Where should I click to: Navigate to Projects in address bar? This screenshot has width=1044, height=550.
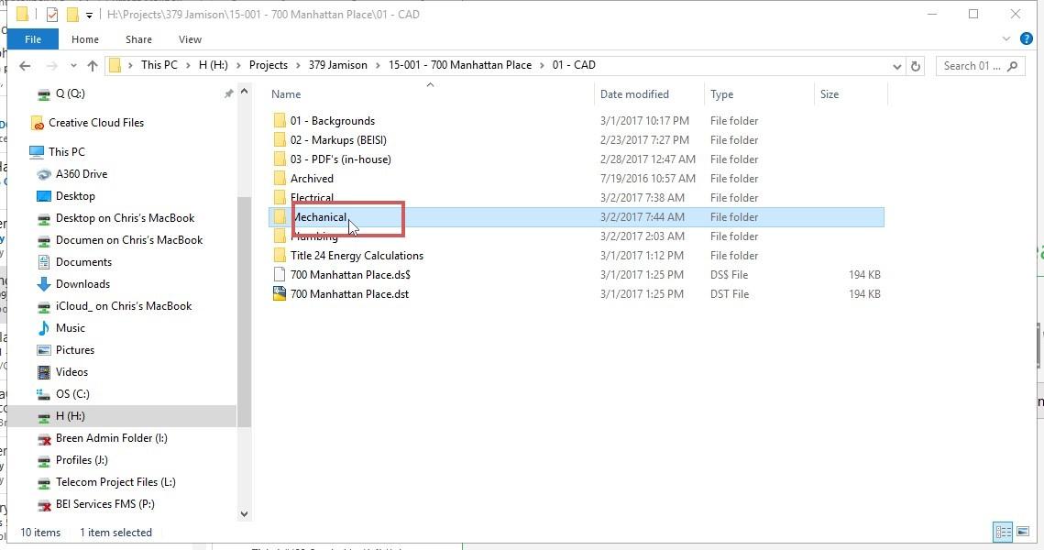pyautogui.click(x=269, y=65)
